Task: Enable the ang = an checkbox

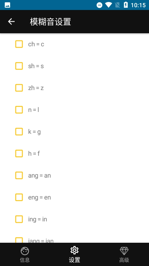Action: click(x=19, y=175)
